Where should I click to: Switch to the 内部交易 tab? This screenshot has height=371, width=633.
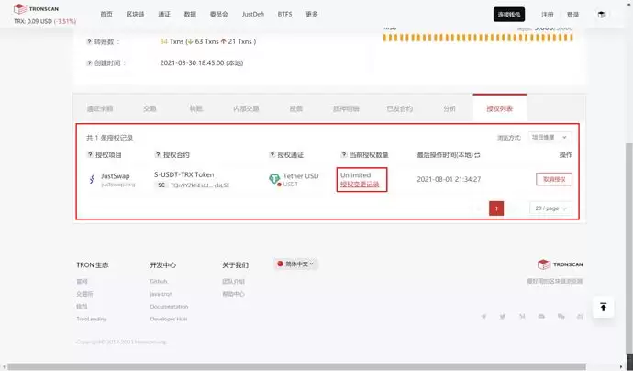coord(246,108)
